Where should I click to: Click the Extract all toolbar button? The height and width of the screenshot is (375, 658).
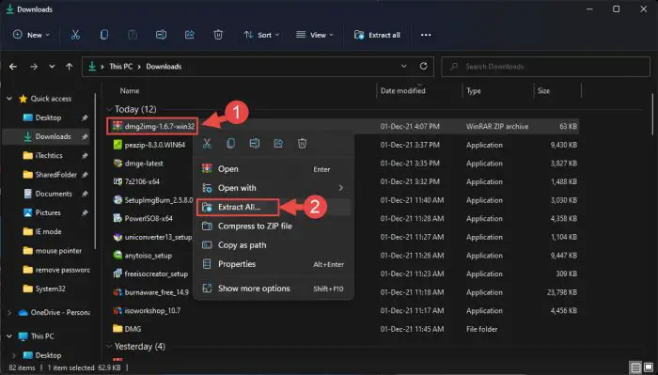(x=377, y=35)
